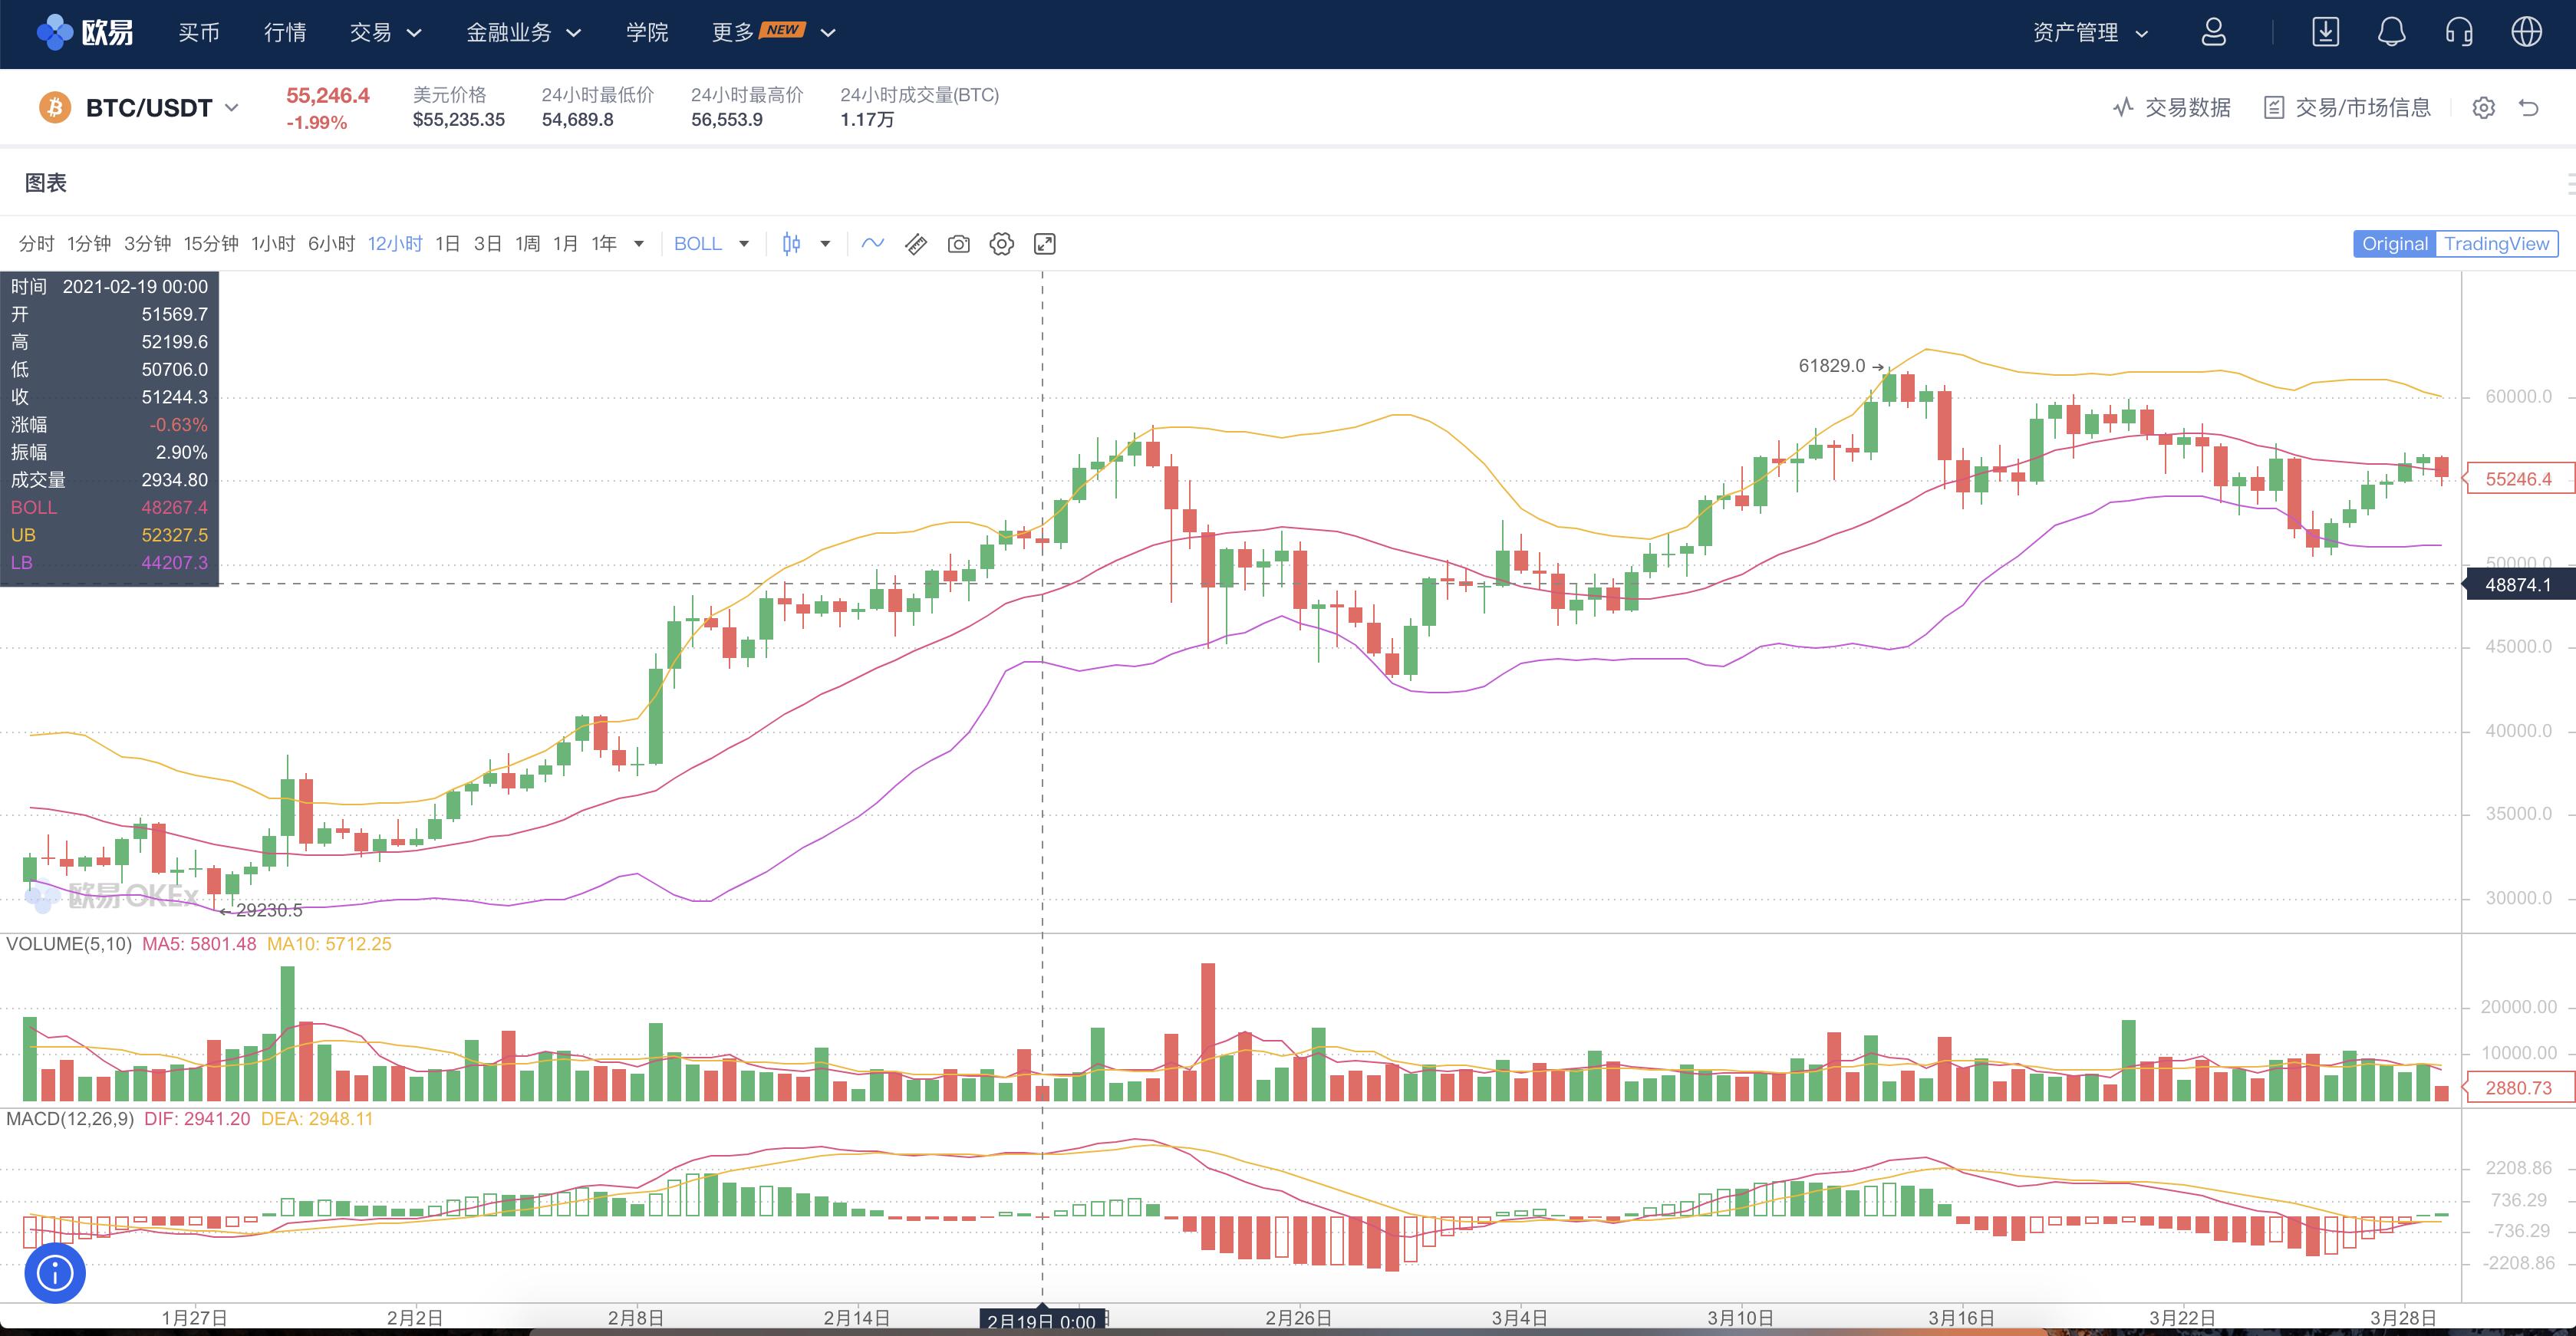Open the notifications bell icon

[x=2391, y=32]
